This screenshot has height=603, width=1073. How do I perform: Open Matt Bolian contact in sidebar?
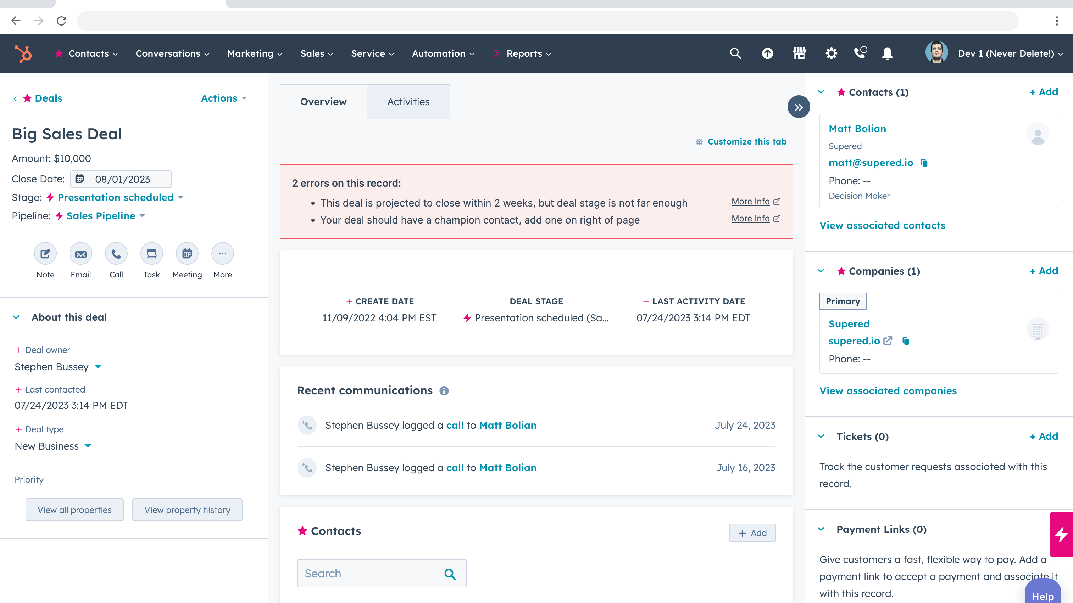(x=857, y=129)
